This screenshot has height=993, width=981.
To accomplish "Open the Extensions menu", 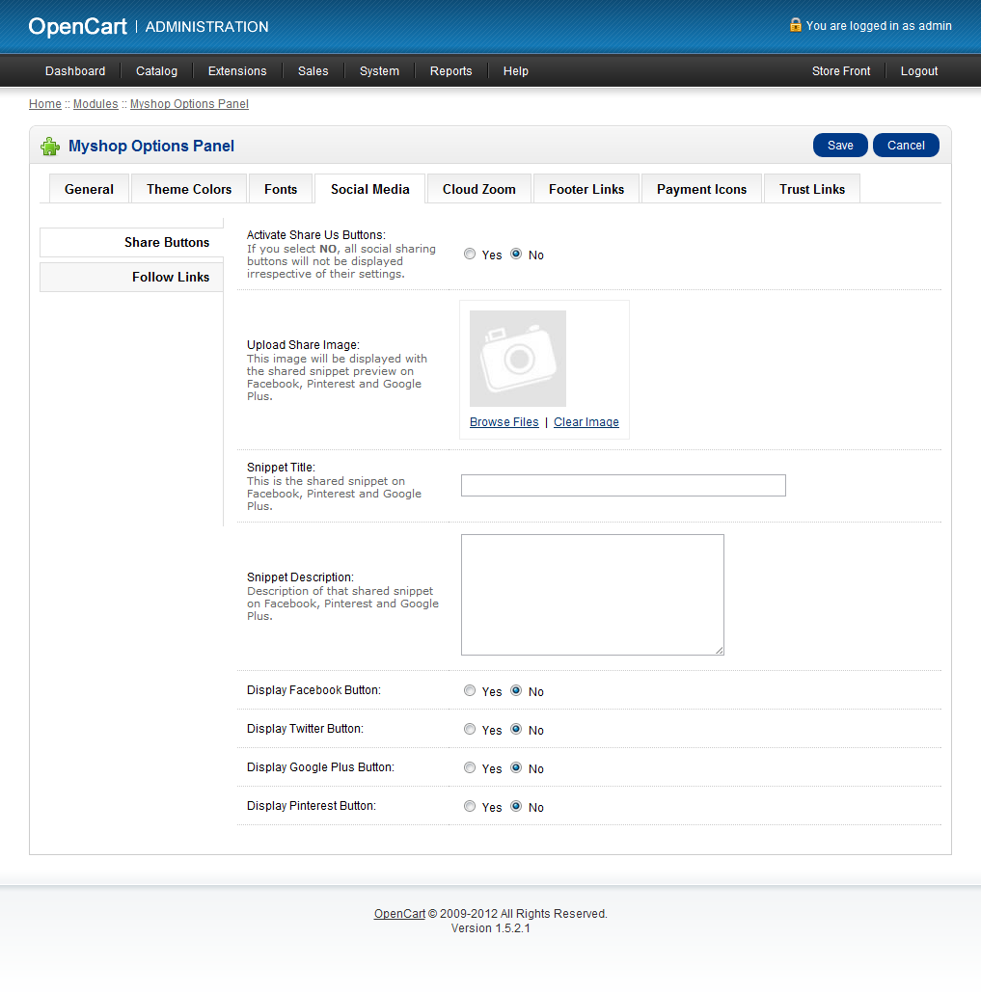I will pos(237,71).
